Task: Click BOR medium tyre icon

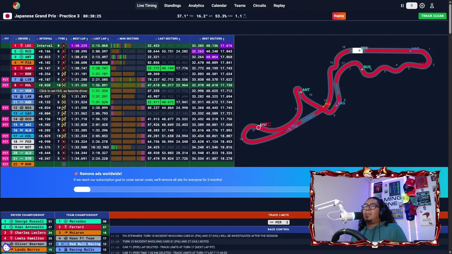Action: (x=64, y=74)
